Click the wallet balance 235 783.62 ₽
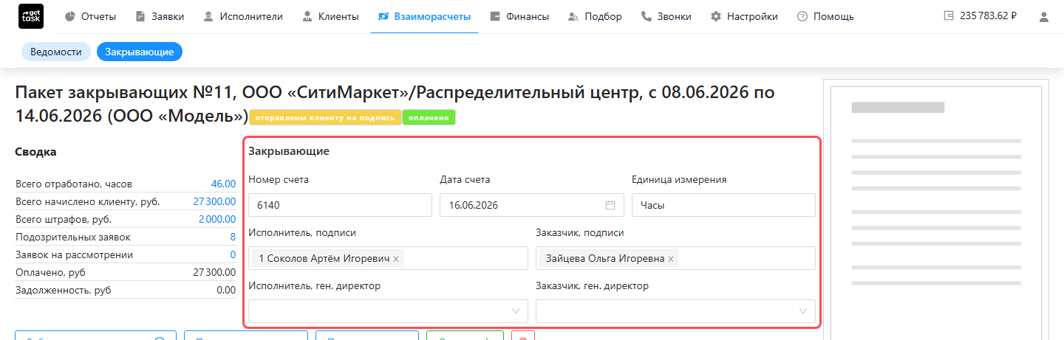 (981, 15)
